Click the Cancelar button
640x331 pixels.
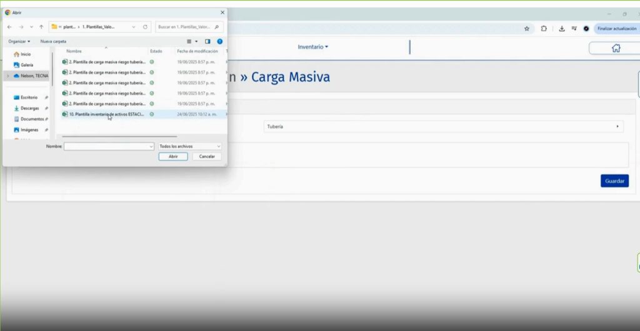[x=207, y=156]
